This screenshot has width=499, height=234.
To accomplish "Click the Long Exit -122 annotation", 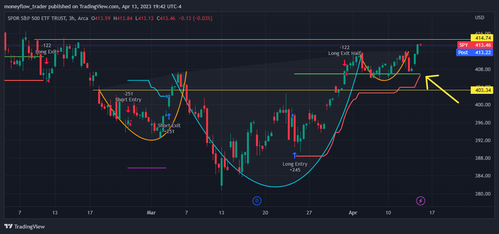I will (x=46, y=48).
